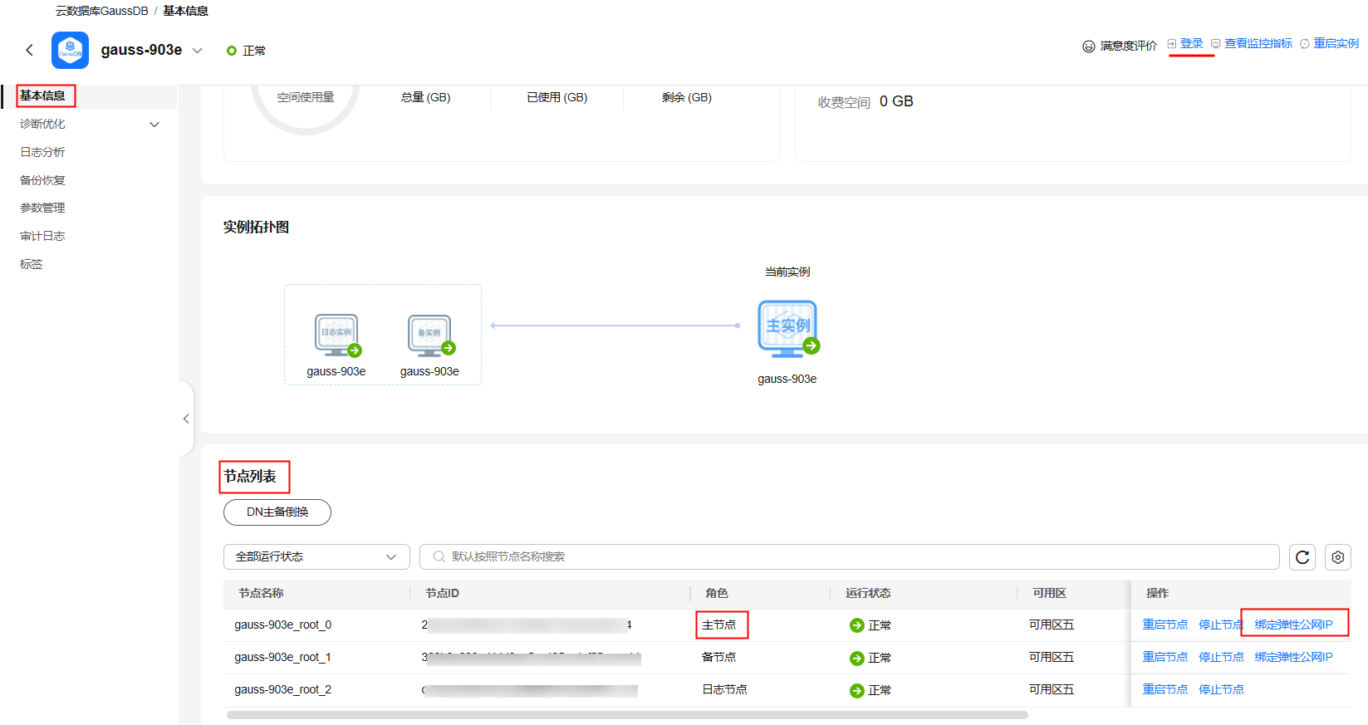Click the 节点列表 section heading
The image size is (1368, 725).
(x=250, y=477)
